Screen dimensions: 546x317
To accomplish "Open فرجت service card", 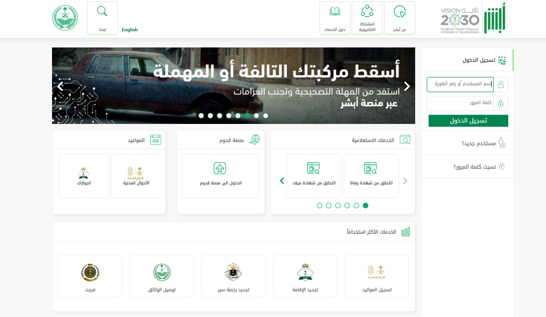I will click(90, 276).
